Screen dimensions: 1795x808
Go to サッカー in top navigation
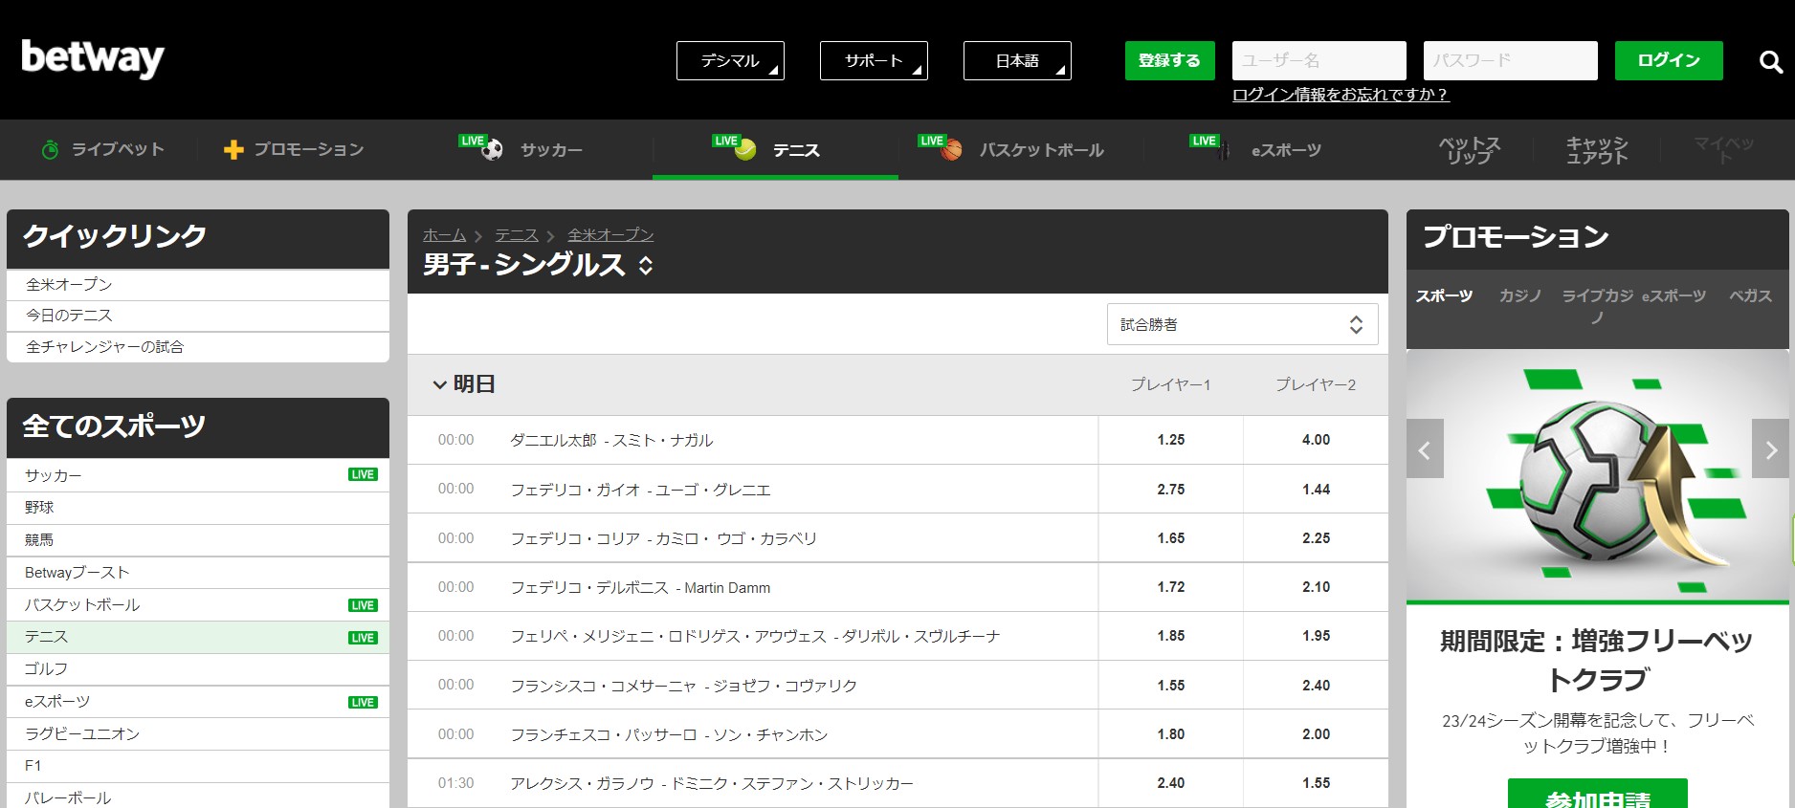[x=551, y=150]
